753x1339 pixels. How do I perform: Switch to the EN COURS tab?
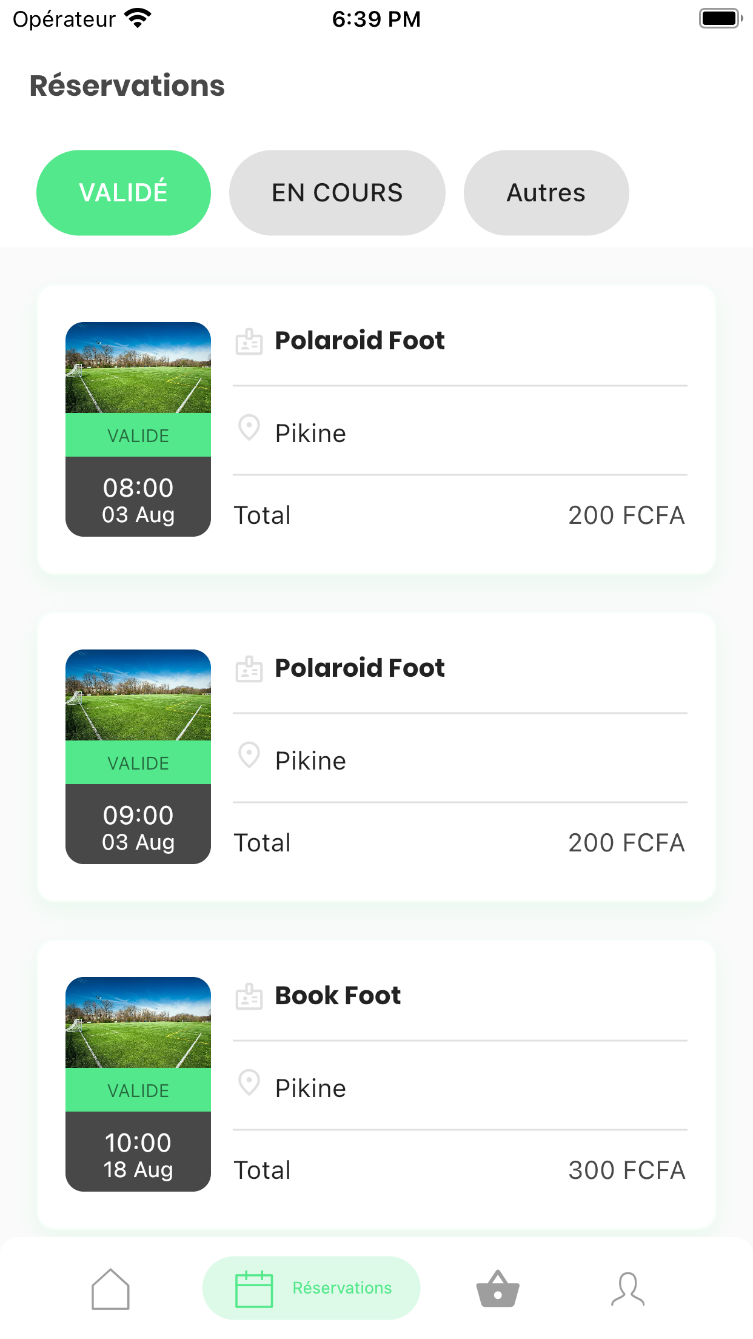point(337,193)
